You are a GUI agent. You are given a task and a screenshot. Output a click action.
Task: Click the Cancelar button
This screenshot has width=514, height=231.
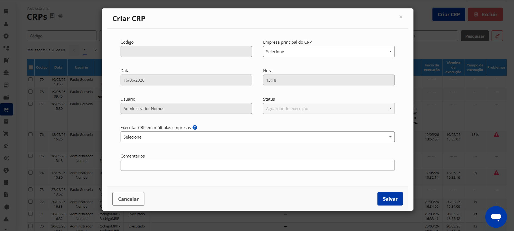tap(128, 199)
